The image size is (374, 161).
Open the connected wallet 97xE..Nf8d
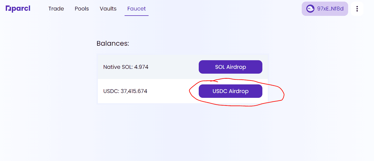[325, 9]
